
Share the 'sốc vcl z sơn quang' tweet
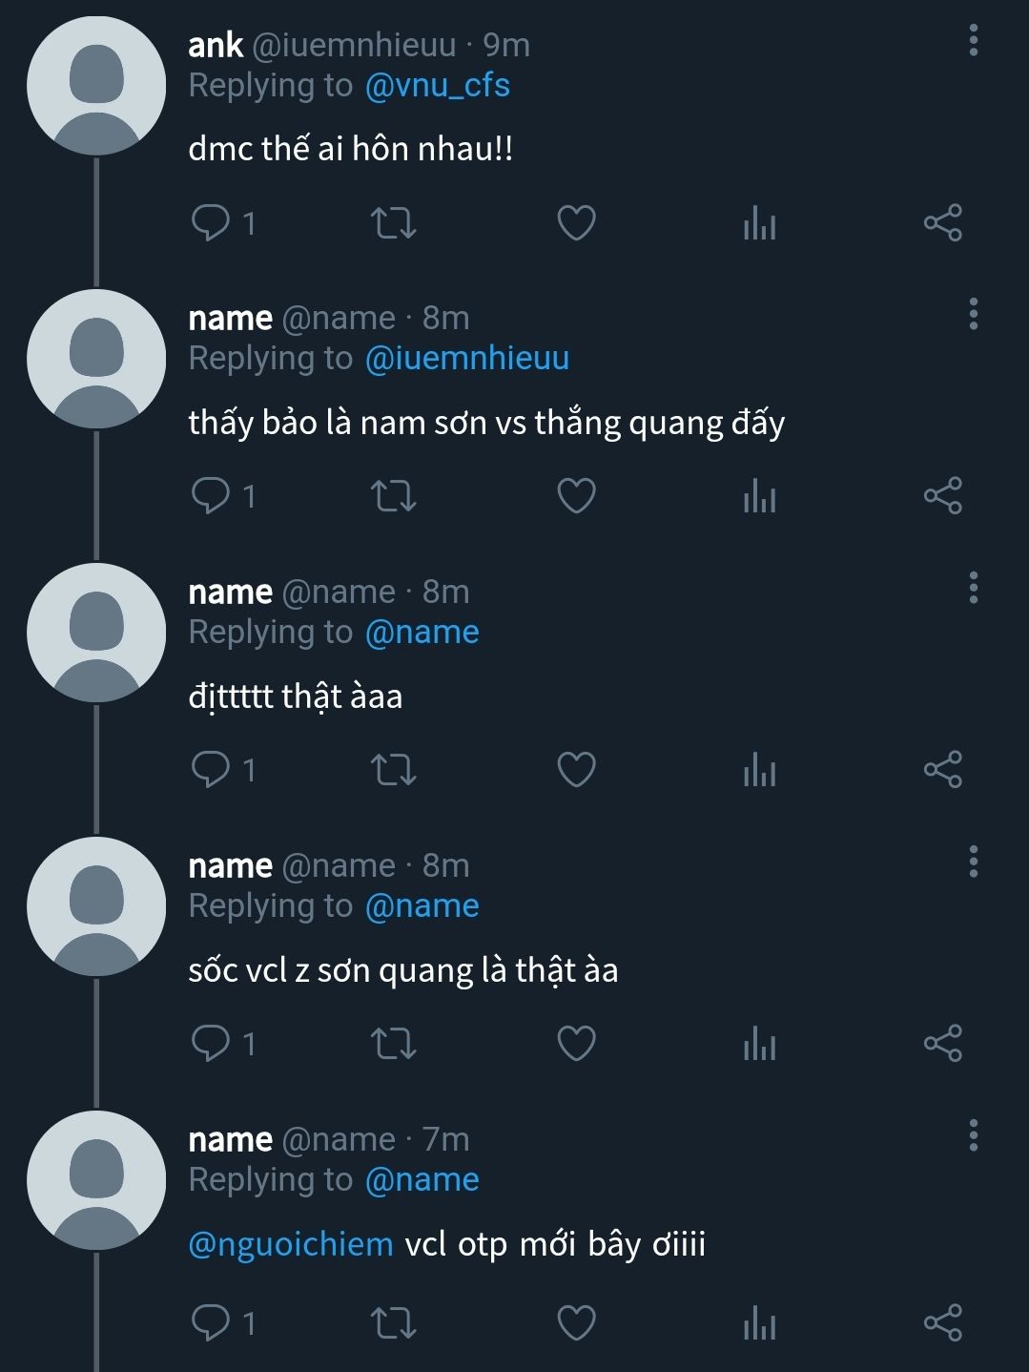[942, 1043]
